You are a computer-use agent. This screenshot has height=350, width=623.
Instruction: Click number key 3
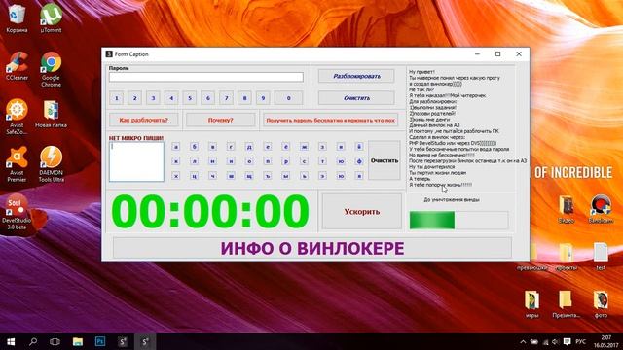(153, 98)
